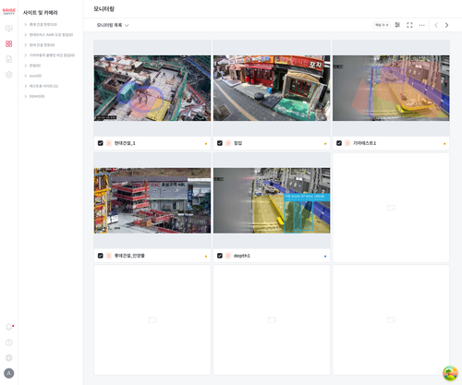
Task: Open the 현대건설_1 construction site video feed
Action: [152, 88]
